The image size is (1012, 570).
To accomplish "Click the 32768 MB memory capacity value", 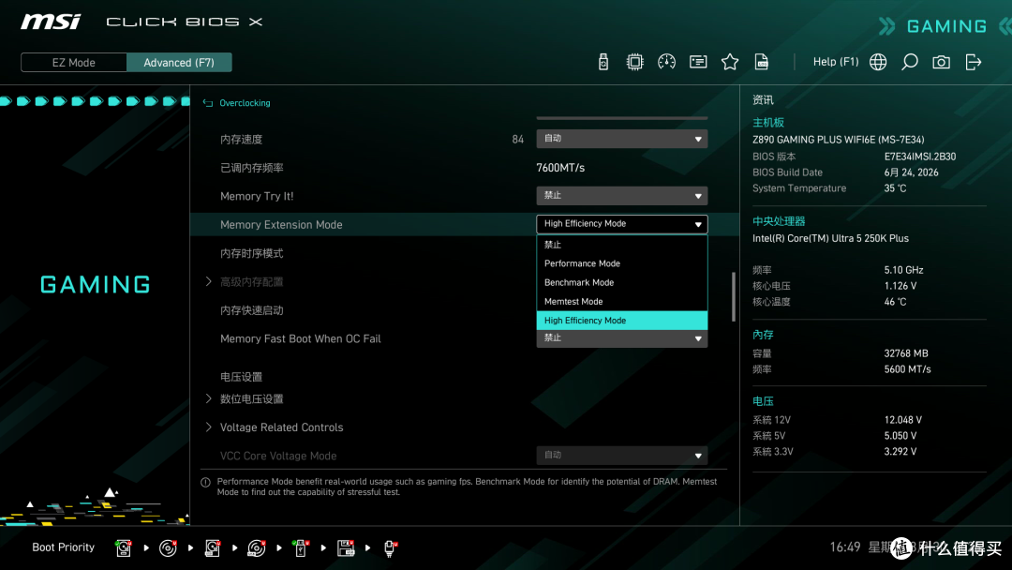I will [x=905, y=353].
